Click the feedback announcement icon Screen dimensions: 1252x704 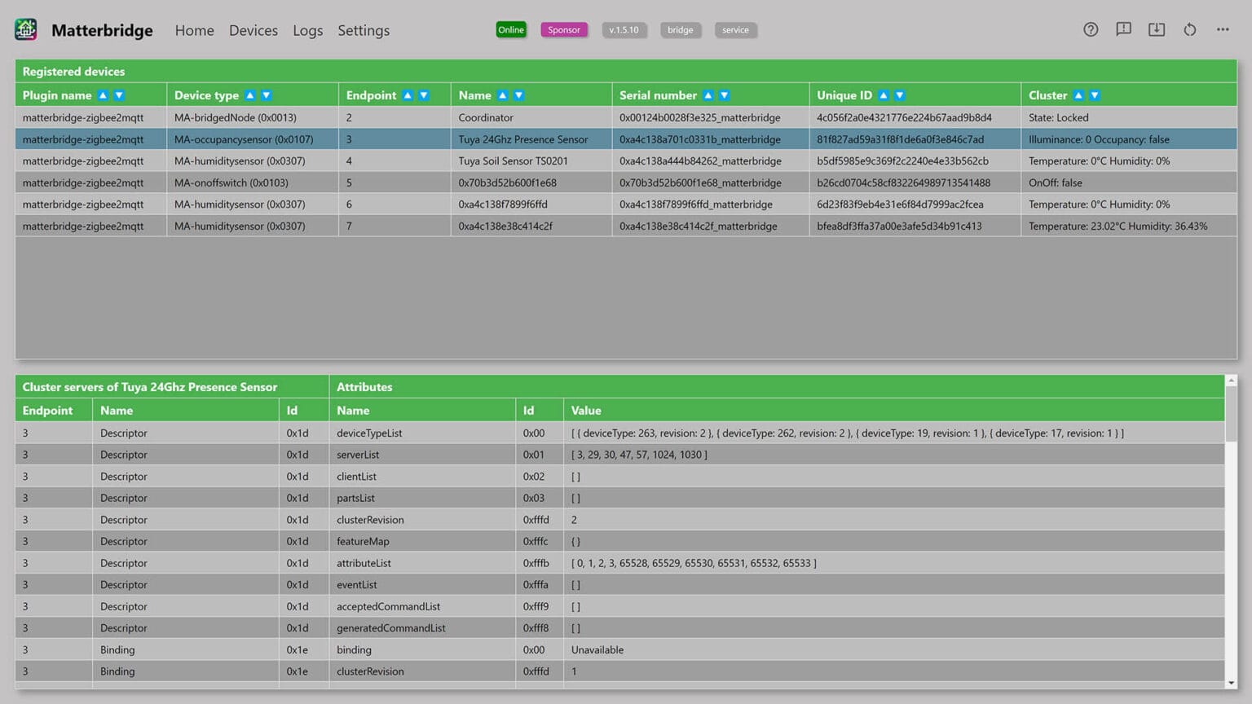point(1123,29)
